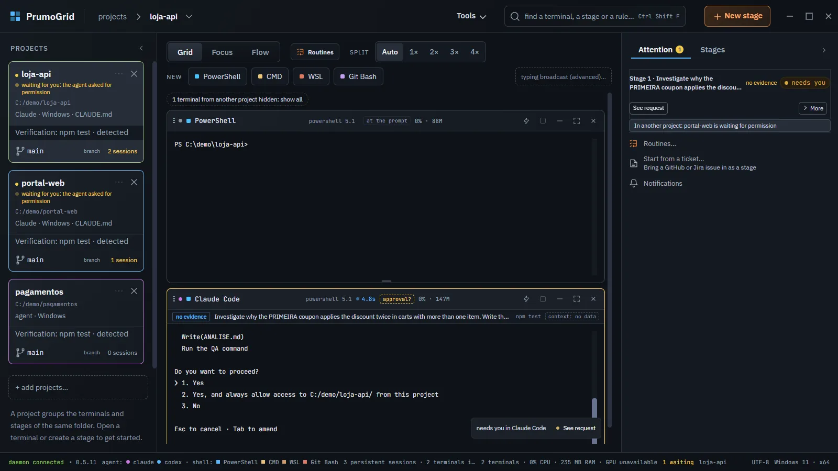838x471 pixels.
Task: Click the square stop icon in Claude Code header
Action: tap(543, 299)
